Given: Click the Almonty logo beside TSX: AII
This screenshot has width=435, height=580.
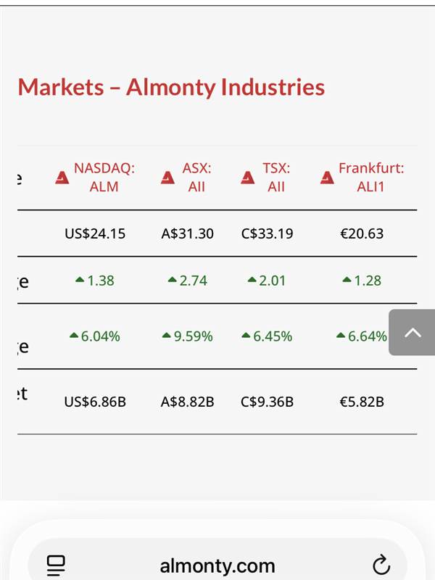Looking at the screenshot, I should [248, 178].
